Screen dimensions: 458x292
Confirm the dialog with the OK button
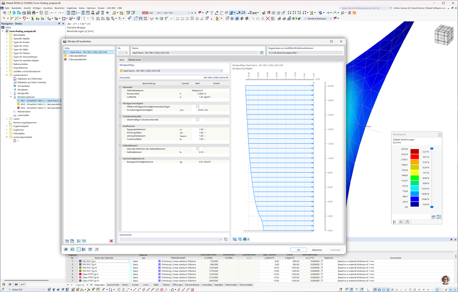tap(299, 250)
